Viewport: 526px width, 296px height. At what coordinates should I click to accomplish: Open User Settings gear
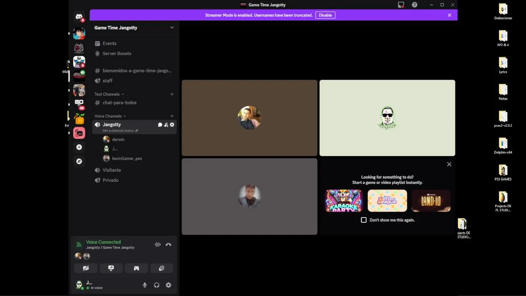click(168, 285)
